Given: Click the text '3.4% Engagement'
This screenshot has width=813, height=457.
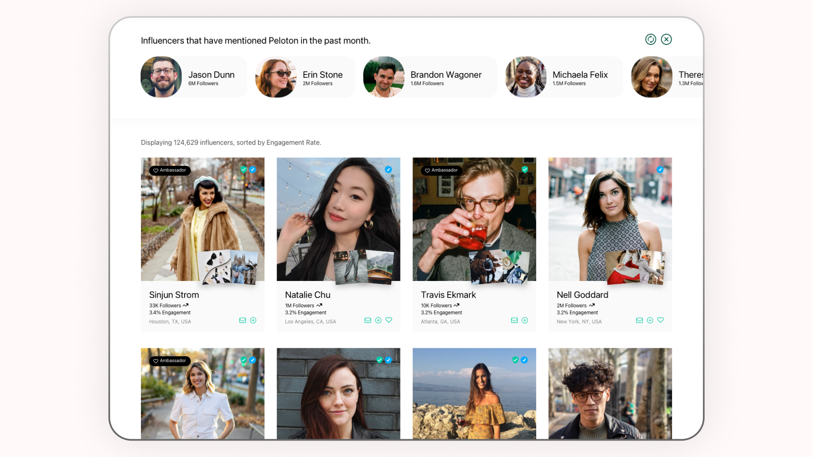Looking at the screenshot, I should coord(170,313).
